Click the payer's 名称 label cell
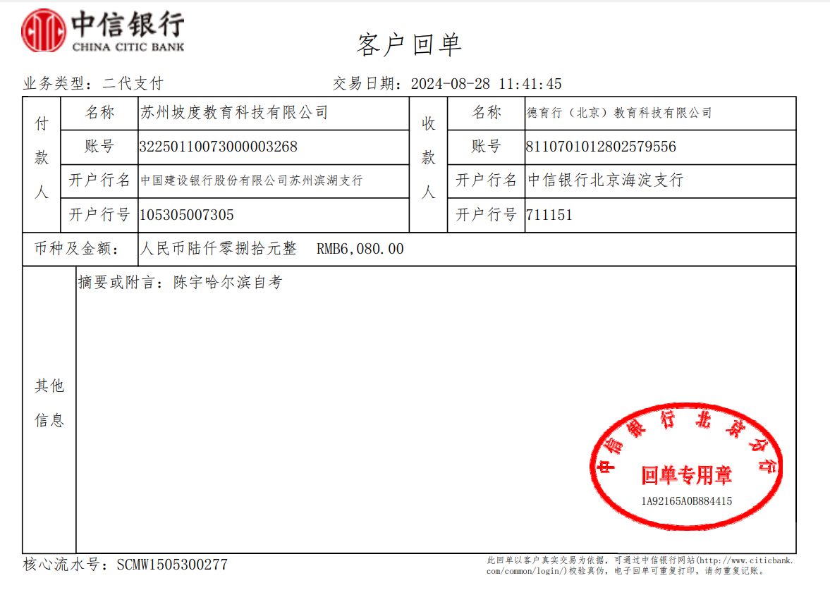This screenshot has height=590, width=830. (x=99, y=113)
